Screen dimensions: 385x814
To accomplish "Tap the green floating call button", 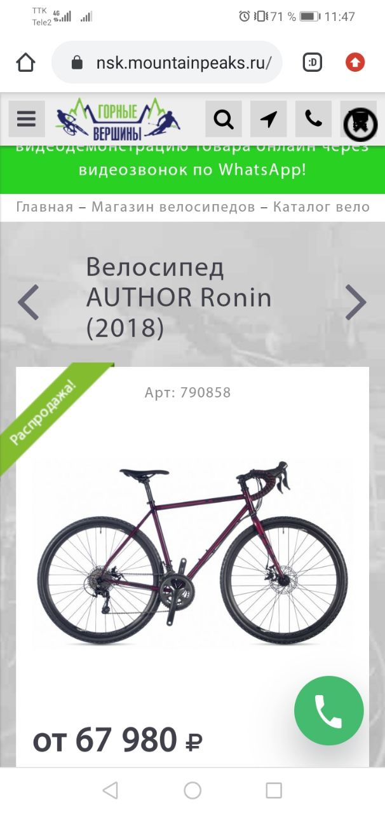I will coord(329,710).
